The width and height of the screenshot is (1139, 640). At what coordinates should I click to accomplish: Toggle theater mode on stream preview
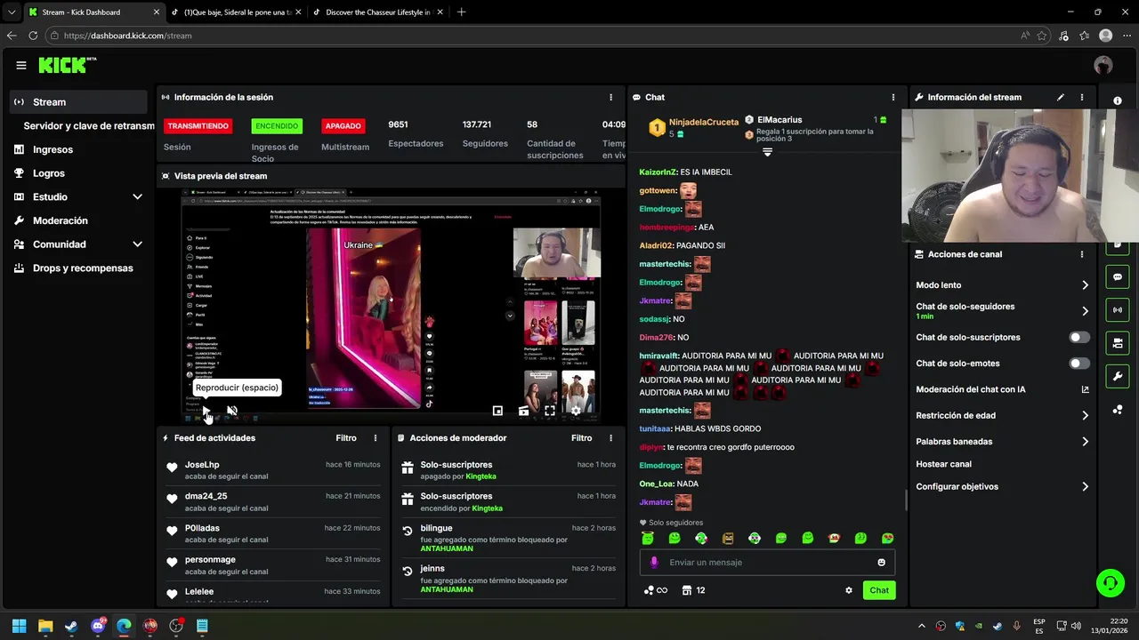[523, 411]
